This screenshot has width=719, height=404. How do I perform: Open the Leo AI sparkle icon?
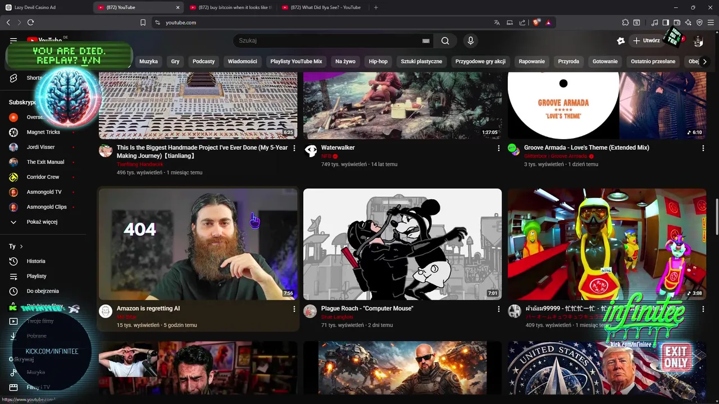(688, 22)
